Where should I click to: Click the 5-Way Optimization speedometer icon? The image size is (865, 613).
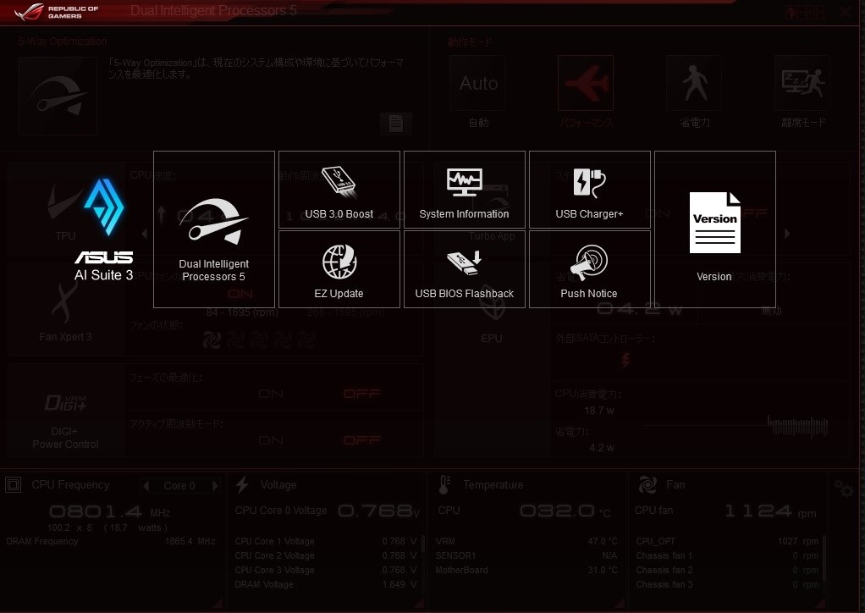click(58, 96)
